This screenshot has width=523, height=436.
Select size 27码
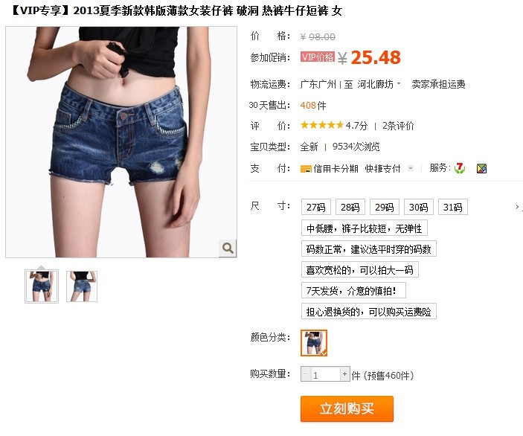pos(316,207)
